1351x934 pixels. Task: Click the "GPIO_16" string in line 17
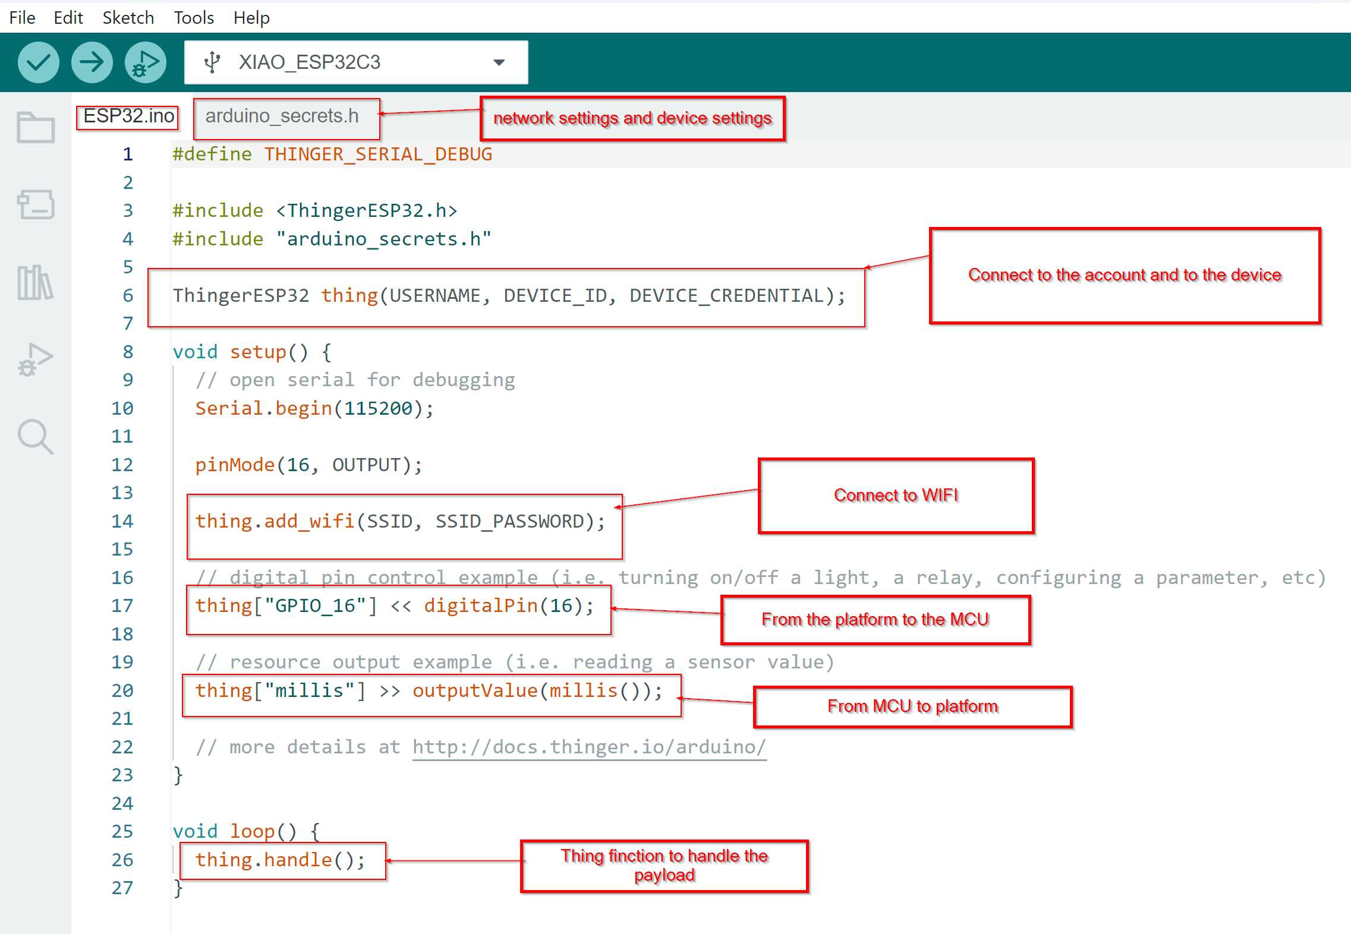click(x=315, y=605)
